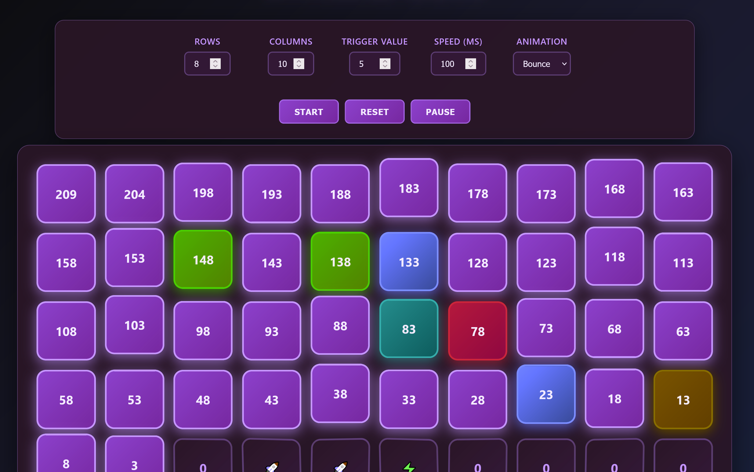Click the second rocket tile
754x472 pixels.
tap(340, 459)
